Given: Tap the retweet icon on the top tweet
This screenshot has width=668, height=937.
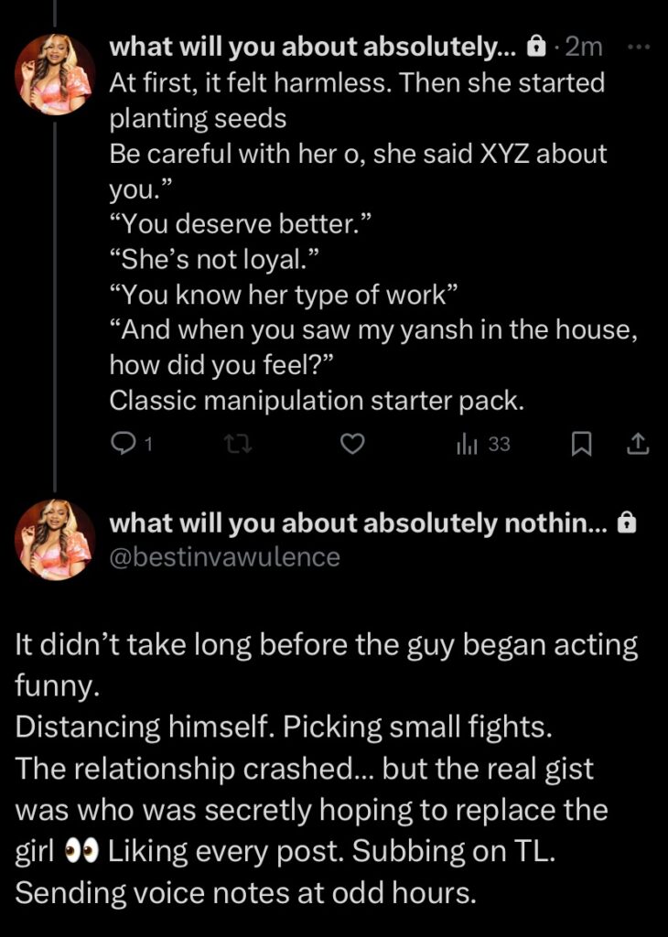Looking at the screenshot, I should [x=236, y=445].
